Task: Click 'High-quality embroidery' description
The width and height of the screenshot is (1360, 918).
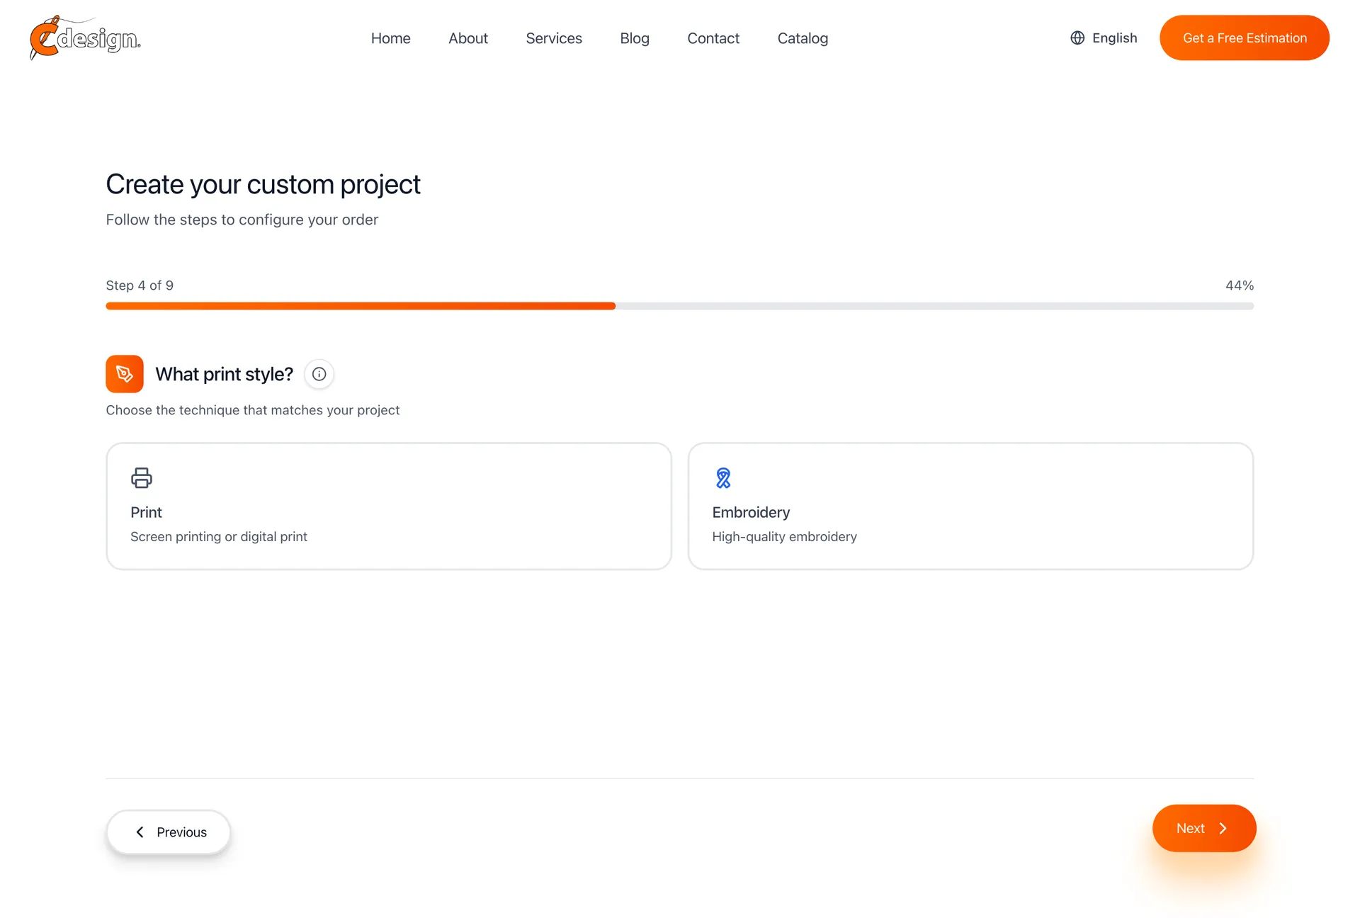Action: point(784,537)
